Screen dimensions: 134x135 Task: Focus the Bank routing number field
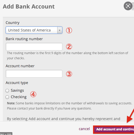pos(34,47)
